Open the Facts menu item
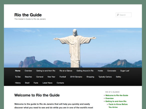This screenshot has height=109, width=146. pyautogui.click(x=36, y=83)
